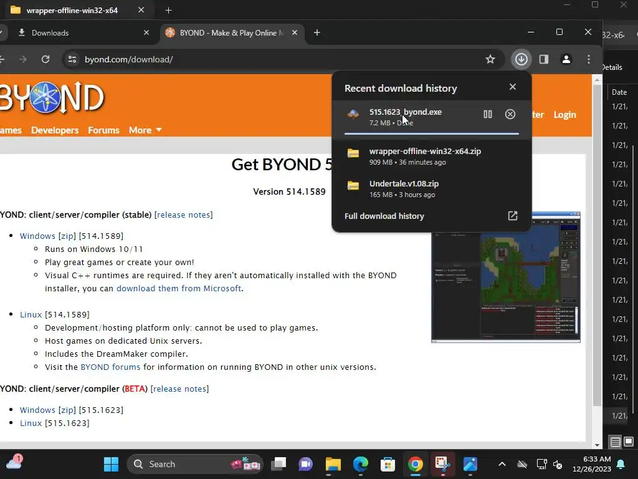Image resolution: width=638 pixels, height=479 pixels.
Task: Visit the BYOND forums link
Action: pos(110,367)
